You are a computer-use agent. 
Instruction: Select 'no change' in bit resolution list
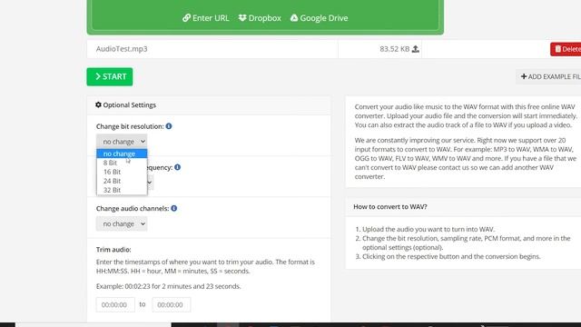[122, 154]
